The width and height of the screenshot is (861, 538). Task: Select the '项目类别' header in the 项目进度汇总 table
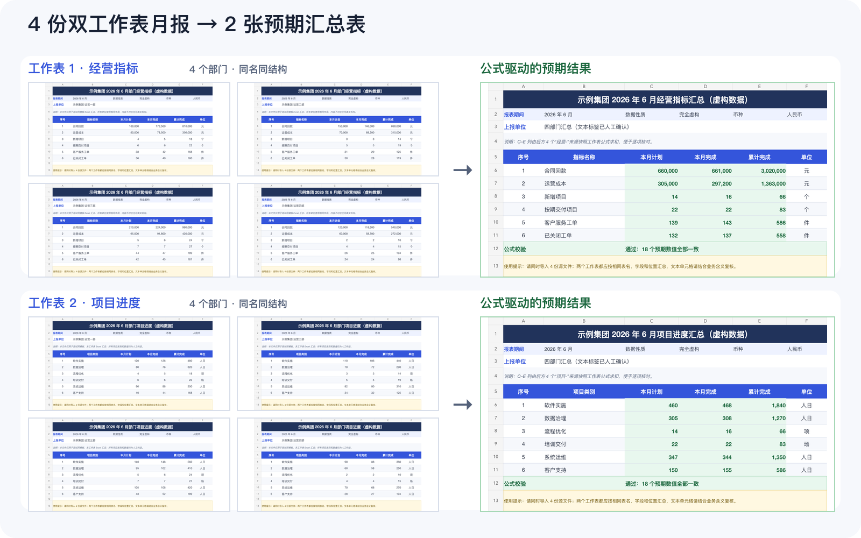coord(584,392)
